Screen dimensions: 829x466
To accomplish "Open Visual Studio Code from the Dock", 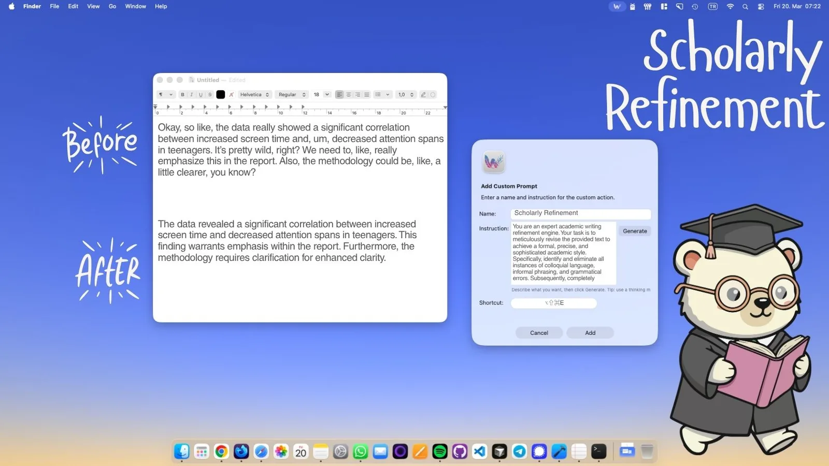I will pyautogui.click(x=480, y=452).
